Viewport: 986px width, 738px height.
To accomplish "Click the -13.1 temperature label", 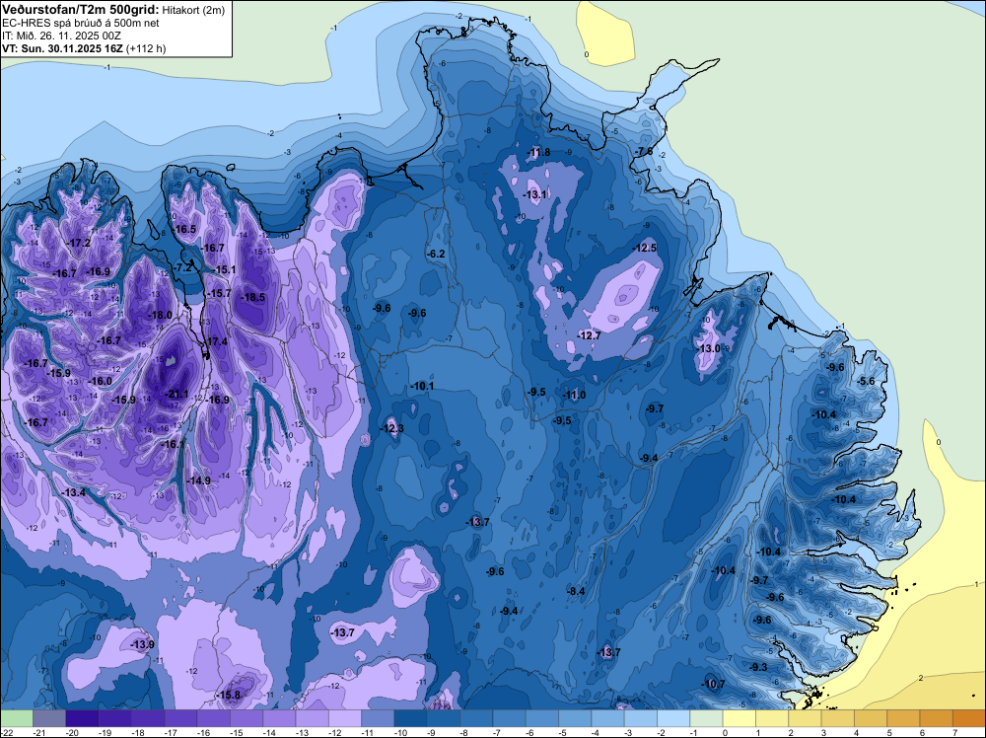I will (x=535, y=195).
